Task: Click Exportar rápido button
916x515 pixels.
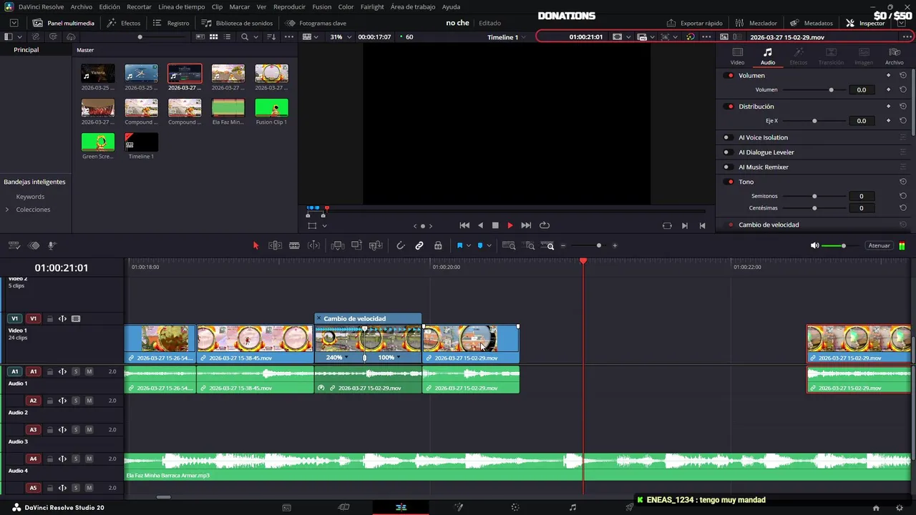Action: [694, 23]
